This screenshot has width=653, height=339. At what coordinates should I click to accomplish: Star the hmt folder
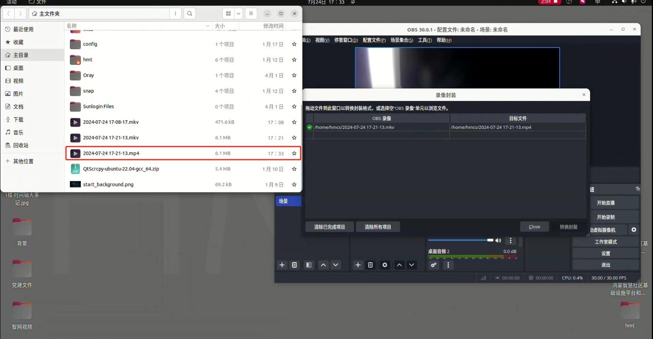click(294, 60)
